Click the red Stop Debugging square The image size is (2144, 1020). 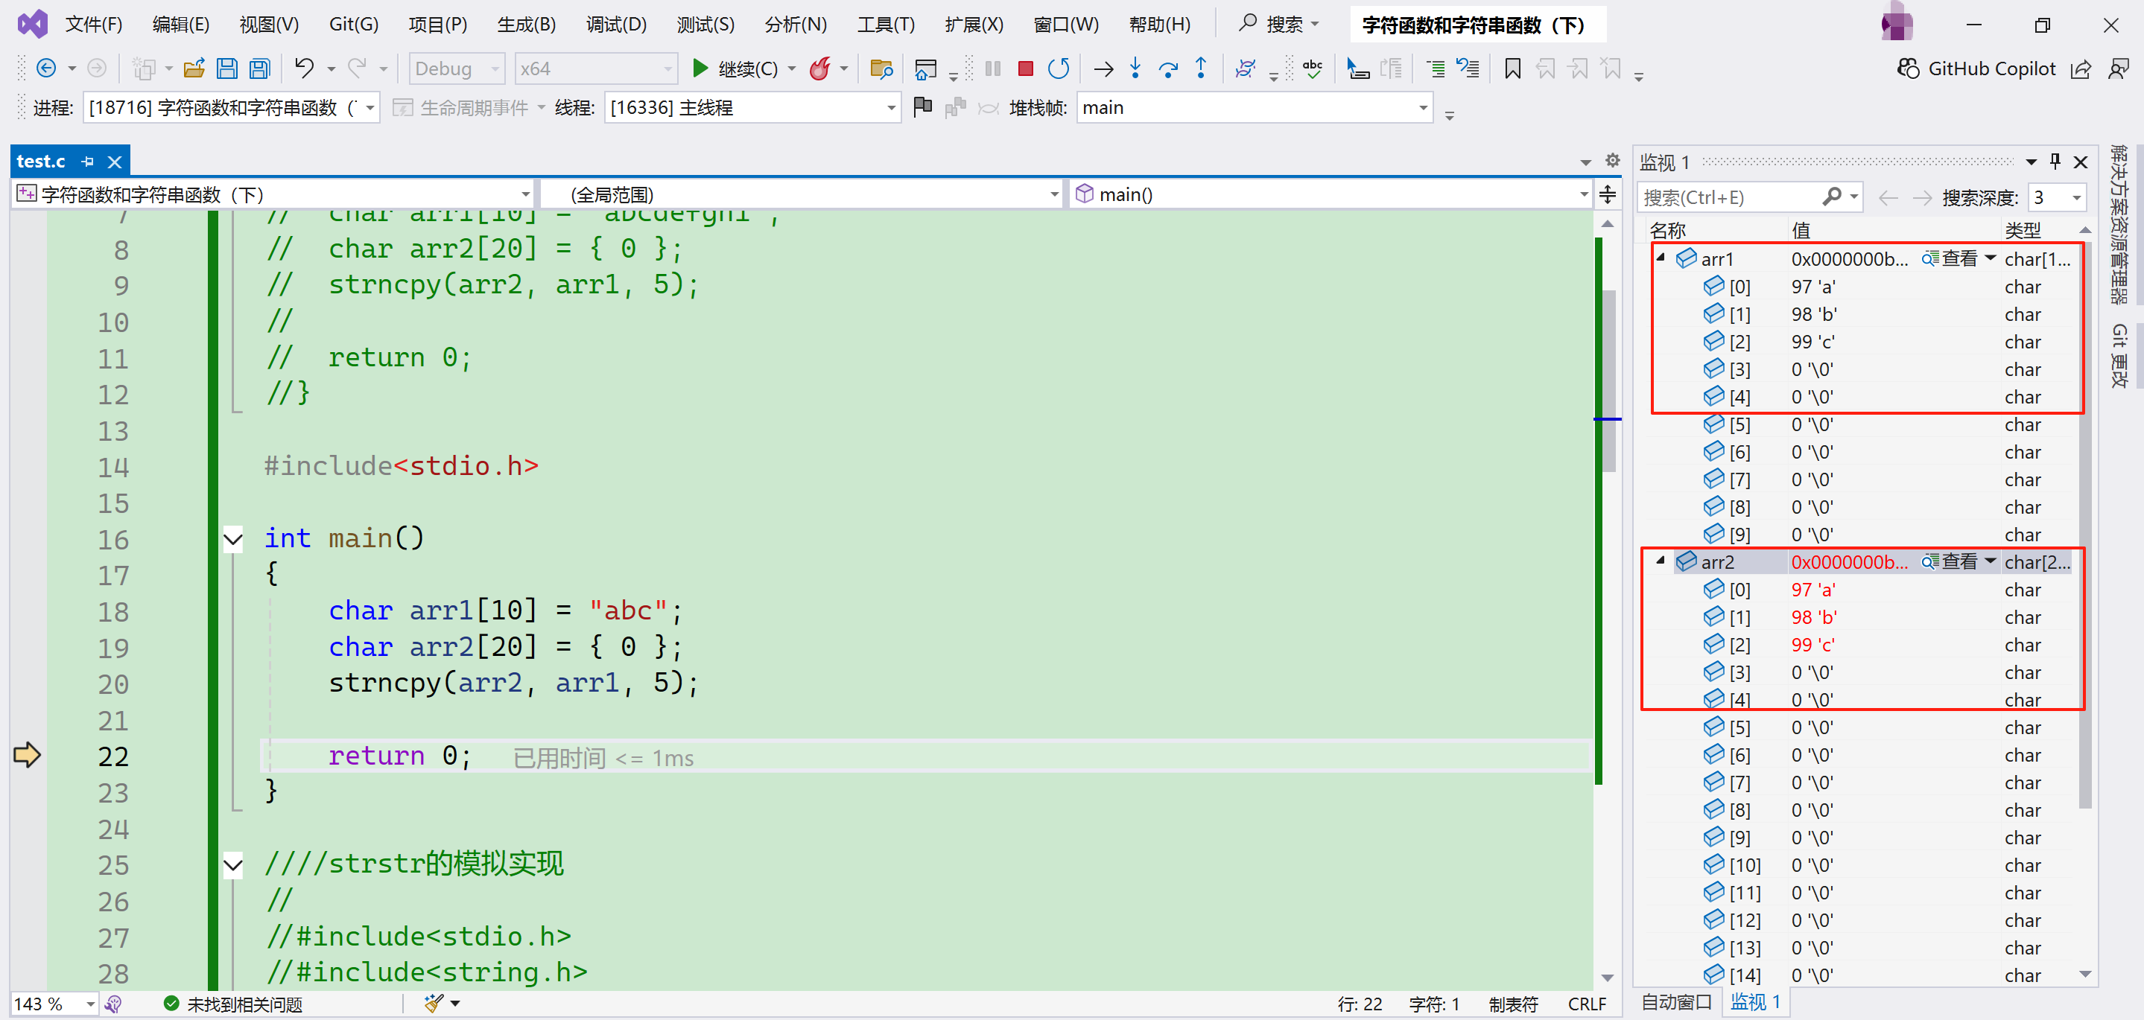[x=1025, y=69]
